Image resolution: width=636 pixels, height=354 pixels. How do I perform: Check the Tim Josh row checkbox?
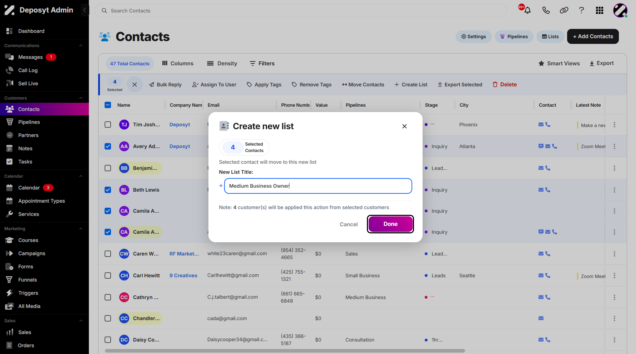[x=108, y=125]
